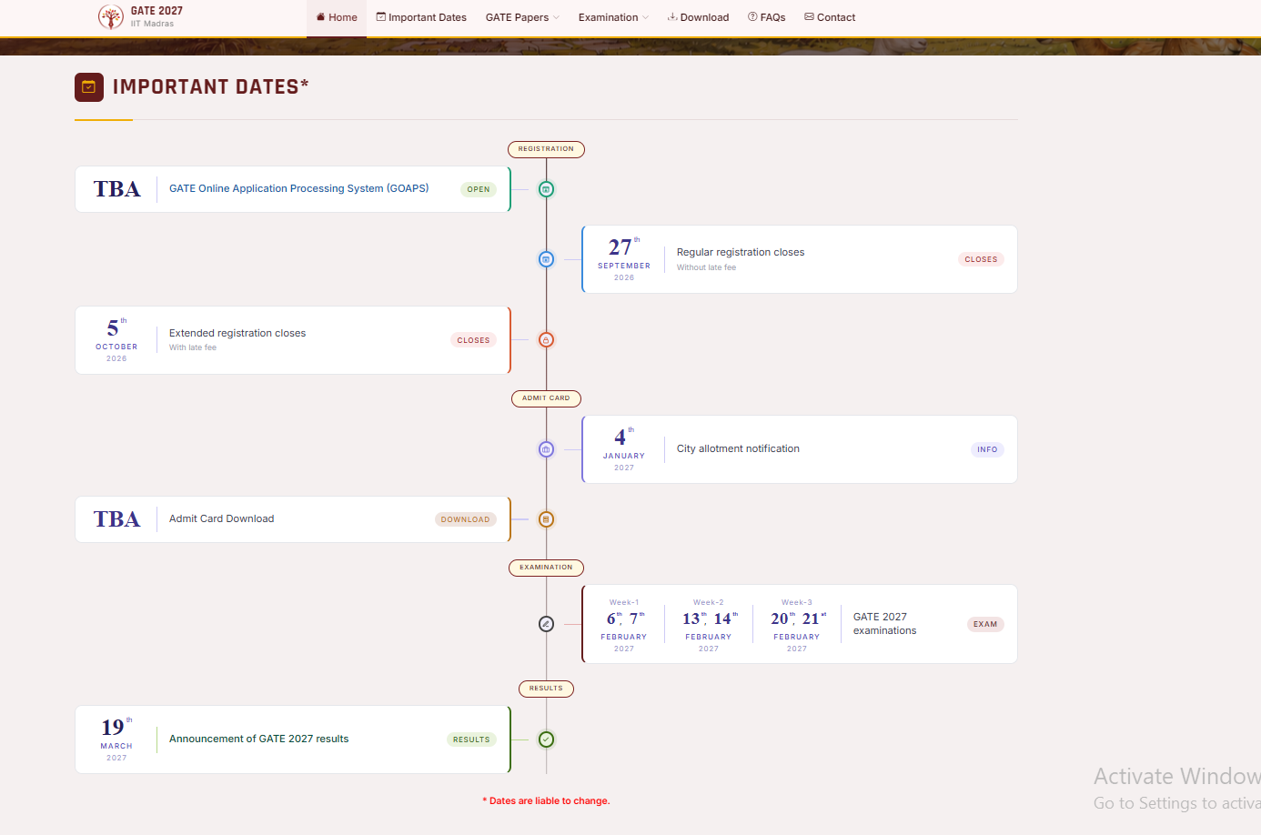Click the green registration-open timeline node
This screenshot has height=835, width=1261.
tap(546, 189)
